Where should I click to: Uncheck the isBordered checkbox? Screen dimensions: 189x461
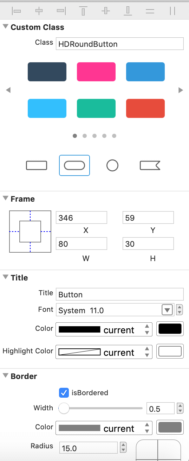click(64, 393)
